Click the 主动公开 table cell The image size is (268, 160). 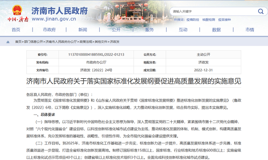(x=203, y=54)
